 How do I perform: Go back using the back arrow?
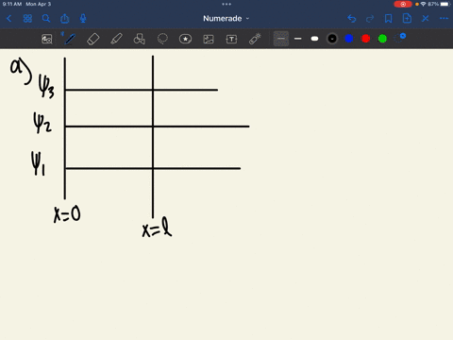point(9,19)
